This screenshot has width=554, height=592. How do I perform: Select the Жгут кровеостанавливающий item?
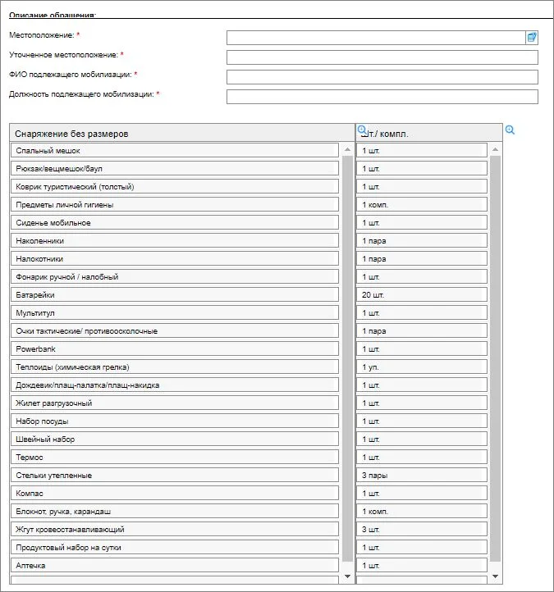tap(175, 530)
